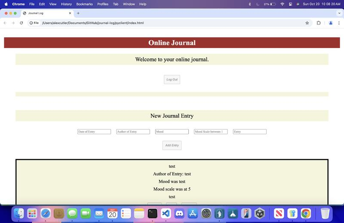Click 'Mood was test' line
The image size is (344, 223).
[x=172, y=181]
